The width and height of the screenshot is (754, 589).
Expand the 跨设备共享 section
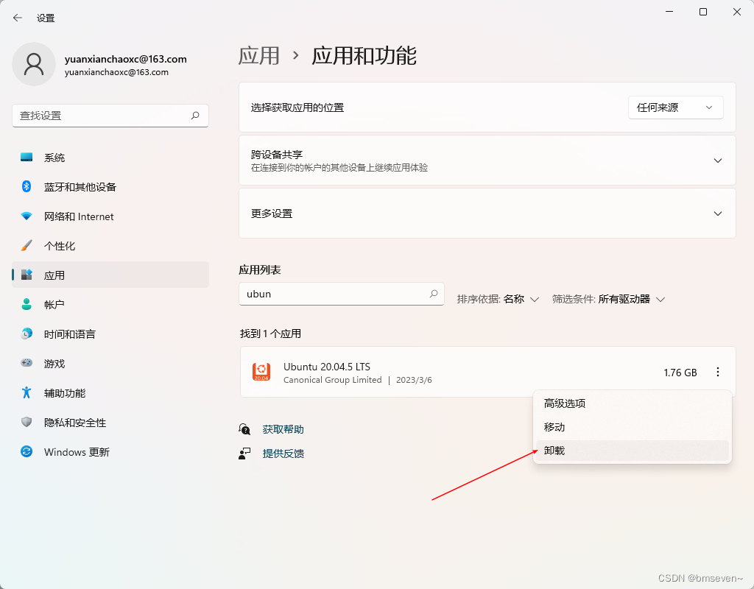(717, 160)
